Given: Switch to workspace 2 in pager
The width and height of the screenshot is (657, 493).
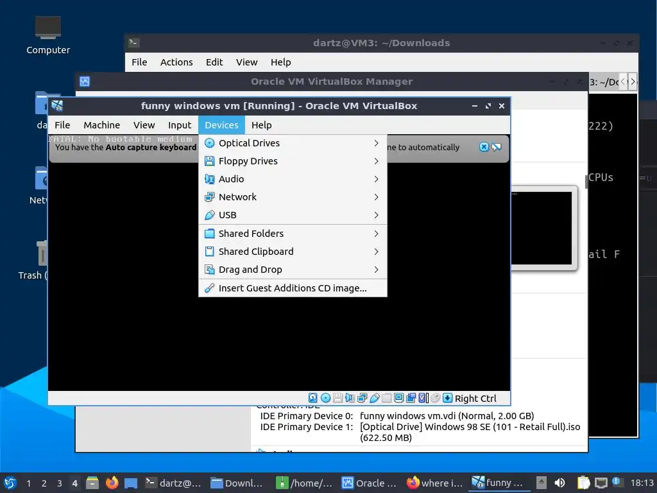Looking at the screenshot, I should [44, 483].
